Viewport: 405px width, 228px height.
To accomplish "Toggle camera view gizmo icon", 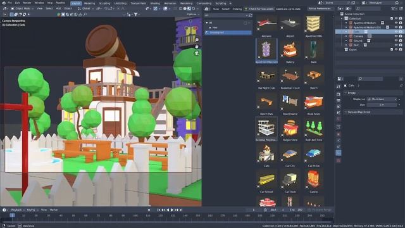I will click(x=197, y=53).
